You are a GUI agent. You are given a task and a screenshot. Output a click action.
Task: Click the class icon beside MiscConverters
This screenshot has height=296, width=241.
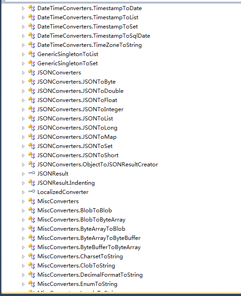(x=32, y=201)
